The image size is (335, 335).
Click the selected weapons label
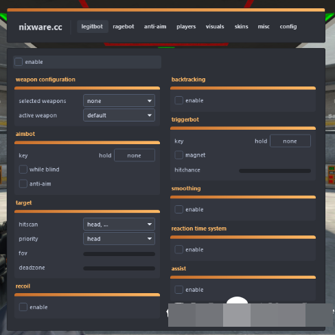43,101
